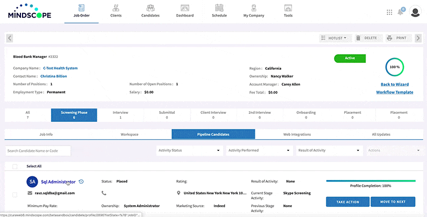Go to next record arrow
The height and width of the screenshot is (217, 427).
pos(418,38)
